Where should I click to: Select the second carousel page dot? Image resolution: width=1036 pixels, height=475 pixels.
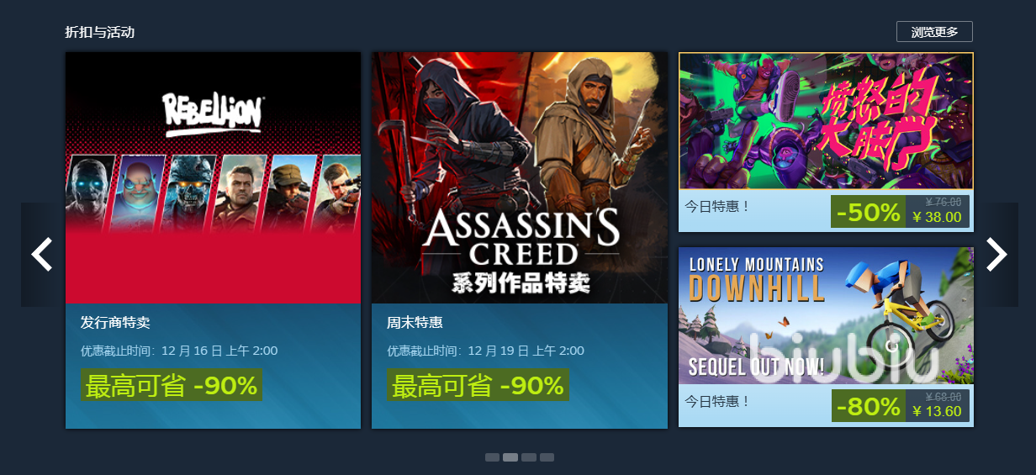point(510,457)
